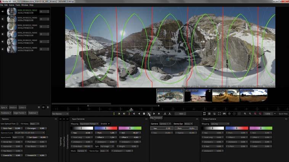Image resolution: width=289 pixels, height=162 pixels.
Task: Click the Play Forward button
Action: (x=149, y=114)
